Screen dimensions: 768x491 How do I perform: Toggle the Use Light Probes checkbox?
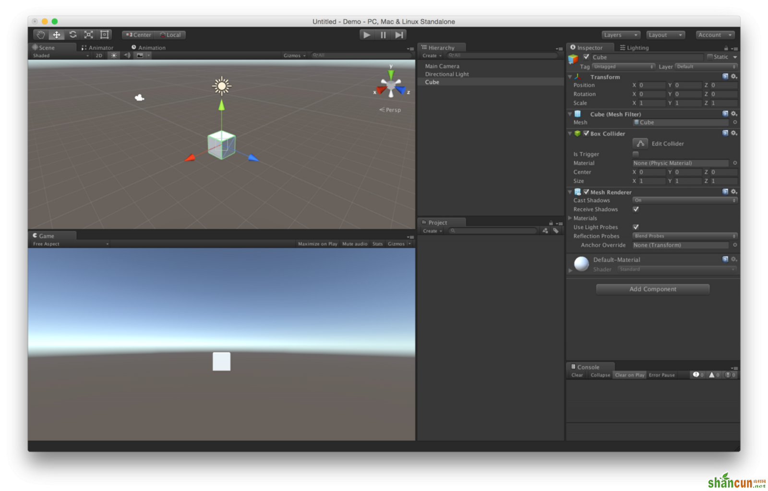pos(636,227)
